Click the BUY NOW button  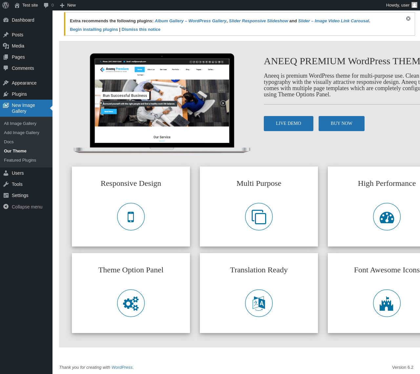tap(342, 124)
